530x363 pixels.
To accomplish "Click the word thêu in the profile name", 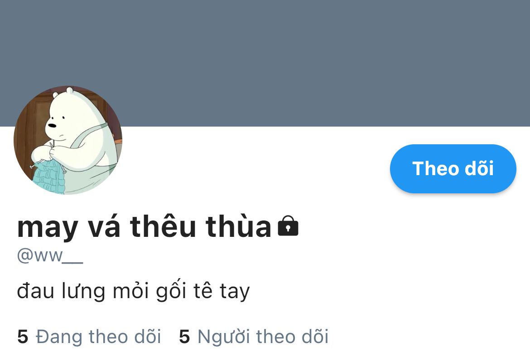I will 163,226.
